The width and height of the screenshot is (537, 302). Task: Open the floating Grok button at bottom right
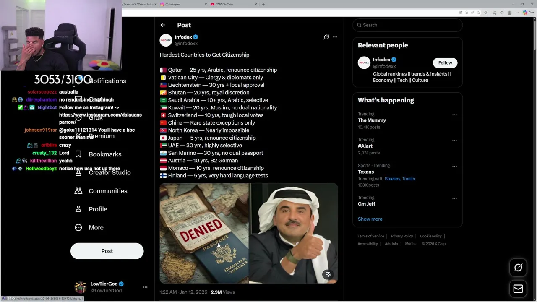pos(518,268)
